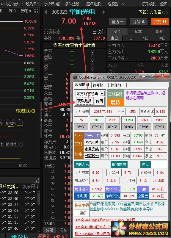Open 条件选股 menu item
This screenshot has width=171, height=238.
point(72,4)
